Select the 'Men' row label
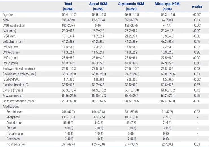Viewport: 210px width, 147px height. tap(6, 20)
